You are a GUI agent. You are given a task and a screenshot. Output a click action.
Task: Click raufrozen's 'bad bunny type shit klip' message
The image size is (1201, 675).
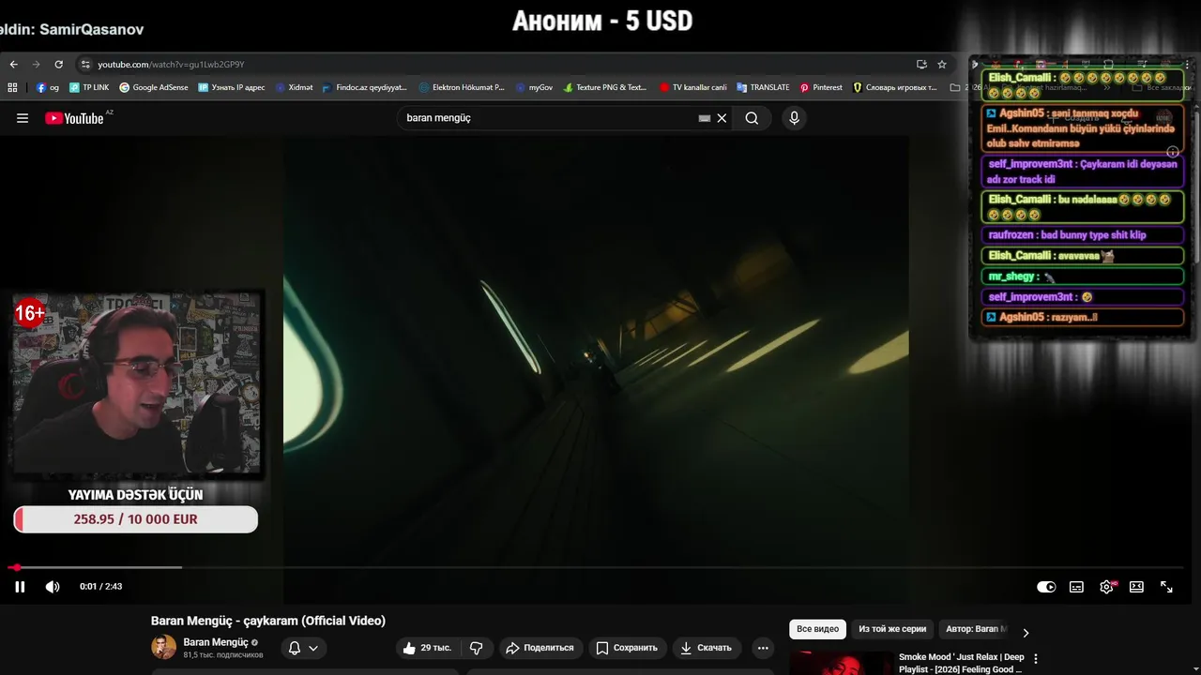click(1083, 235)
